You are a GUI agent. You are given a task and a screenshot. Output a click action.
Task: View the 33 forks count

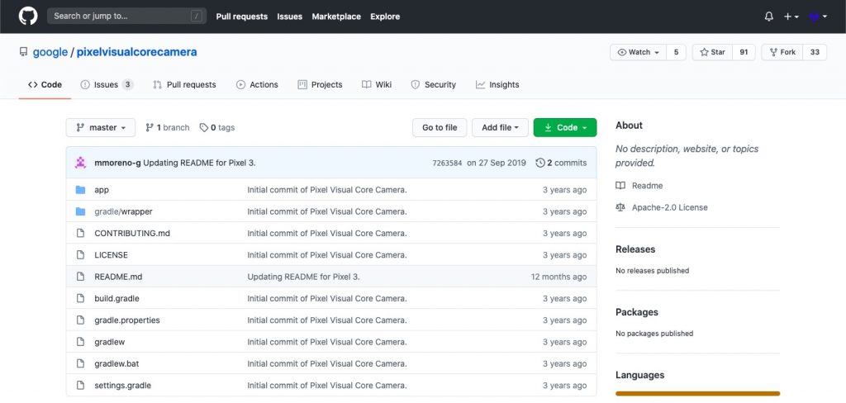[815, 52]
